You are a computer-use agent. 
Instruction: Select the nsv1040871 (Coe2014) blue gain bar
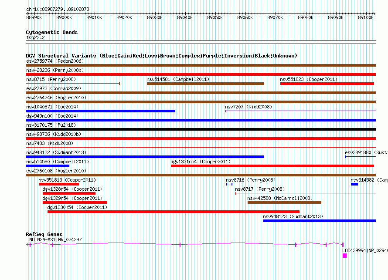[100, 111]
